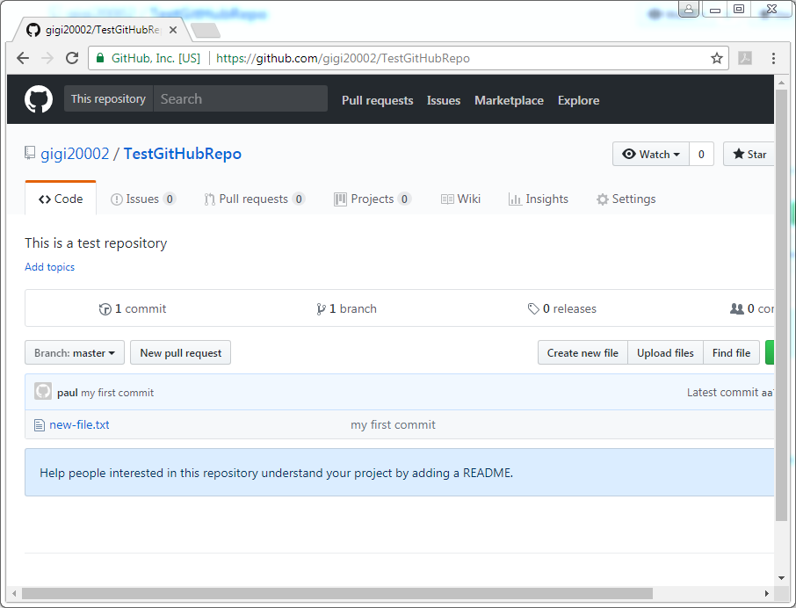
Task: Reload the page with refresh icon
Action: coord(72,58)
